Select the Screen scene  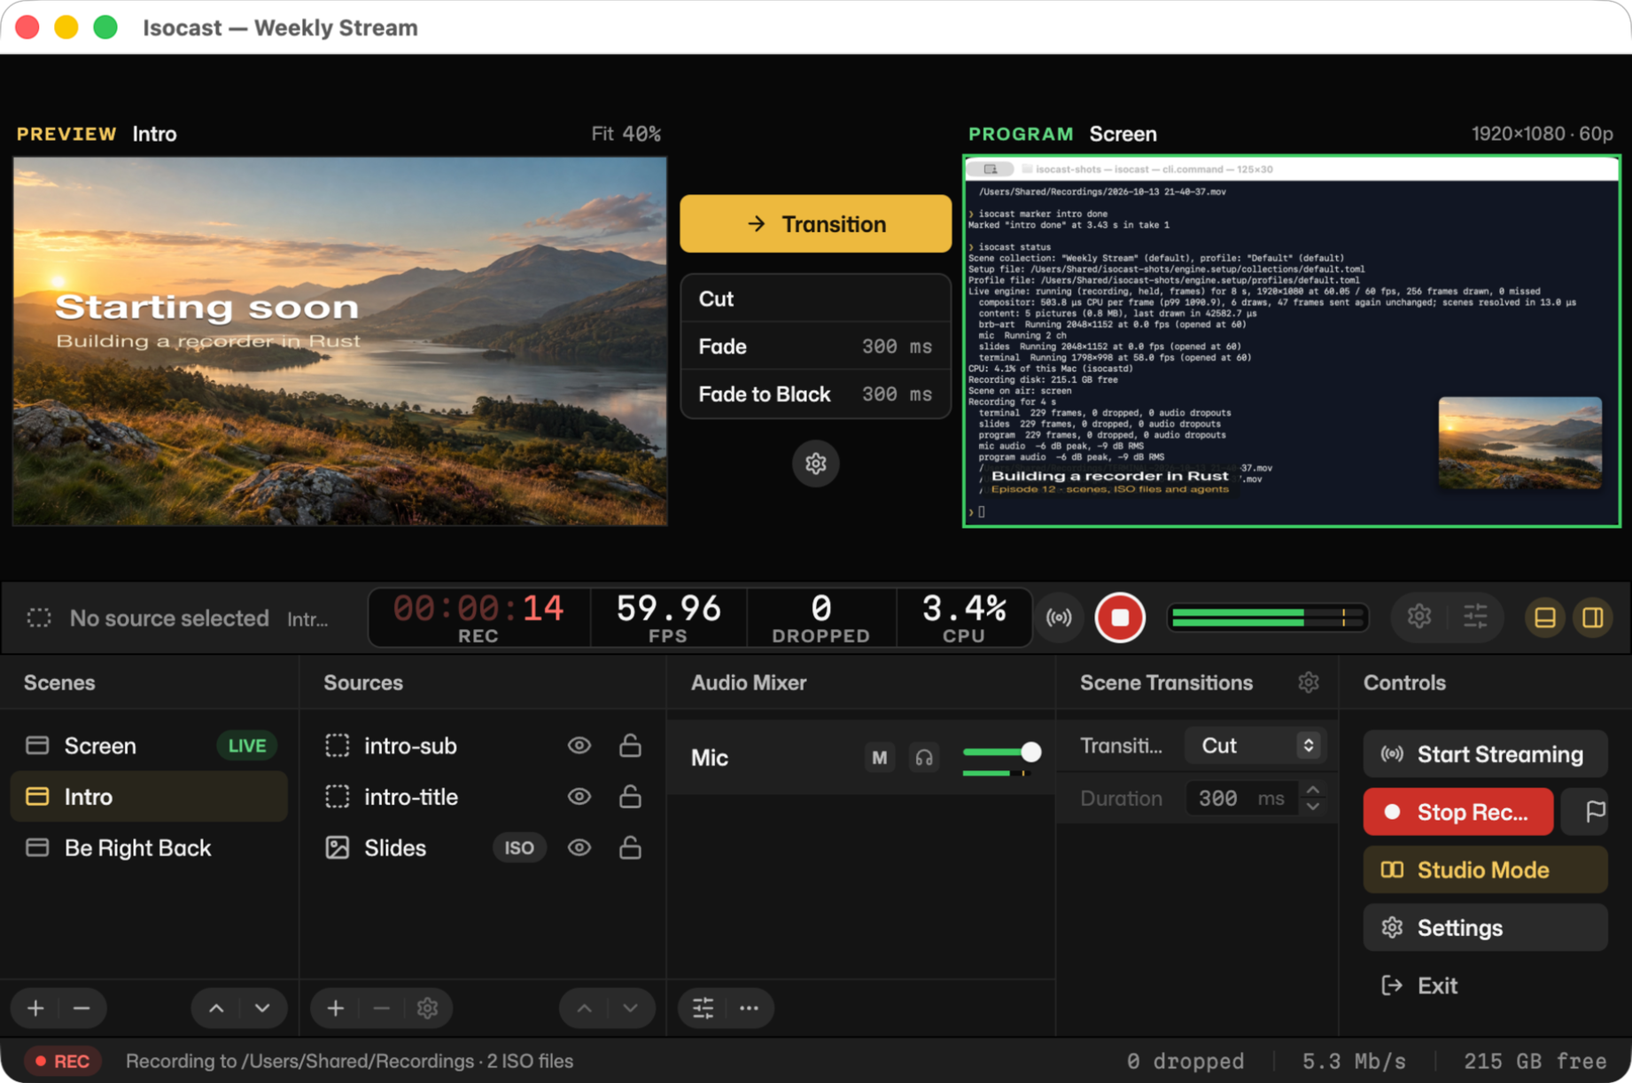tap(149, 746)
